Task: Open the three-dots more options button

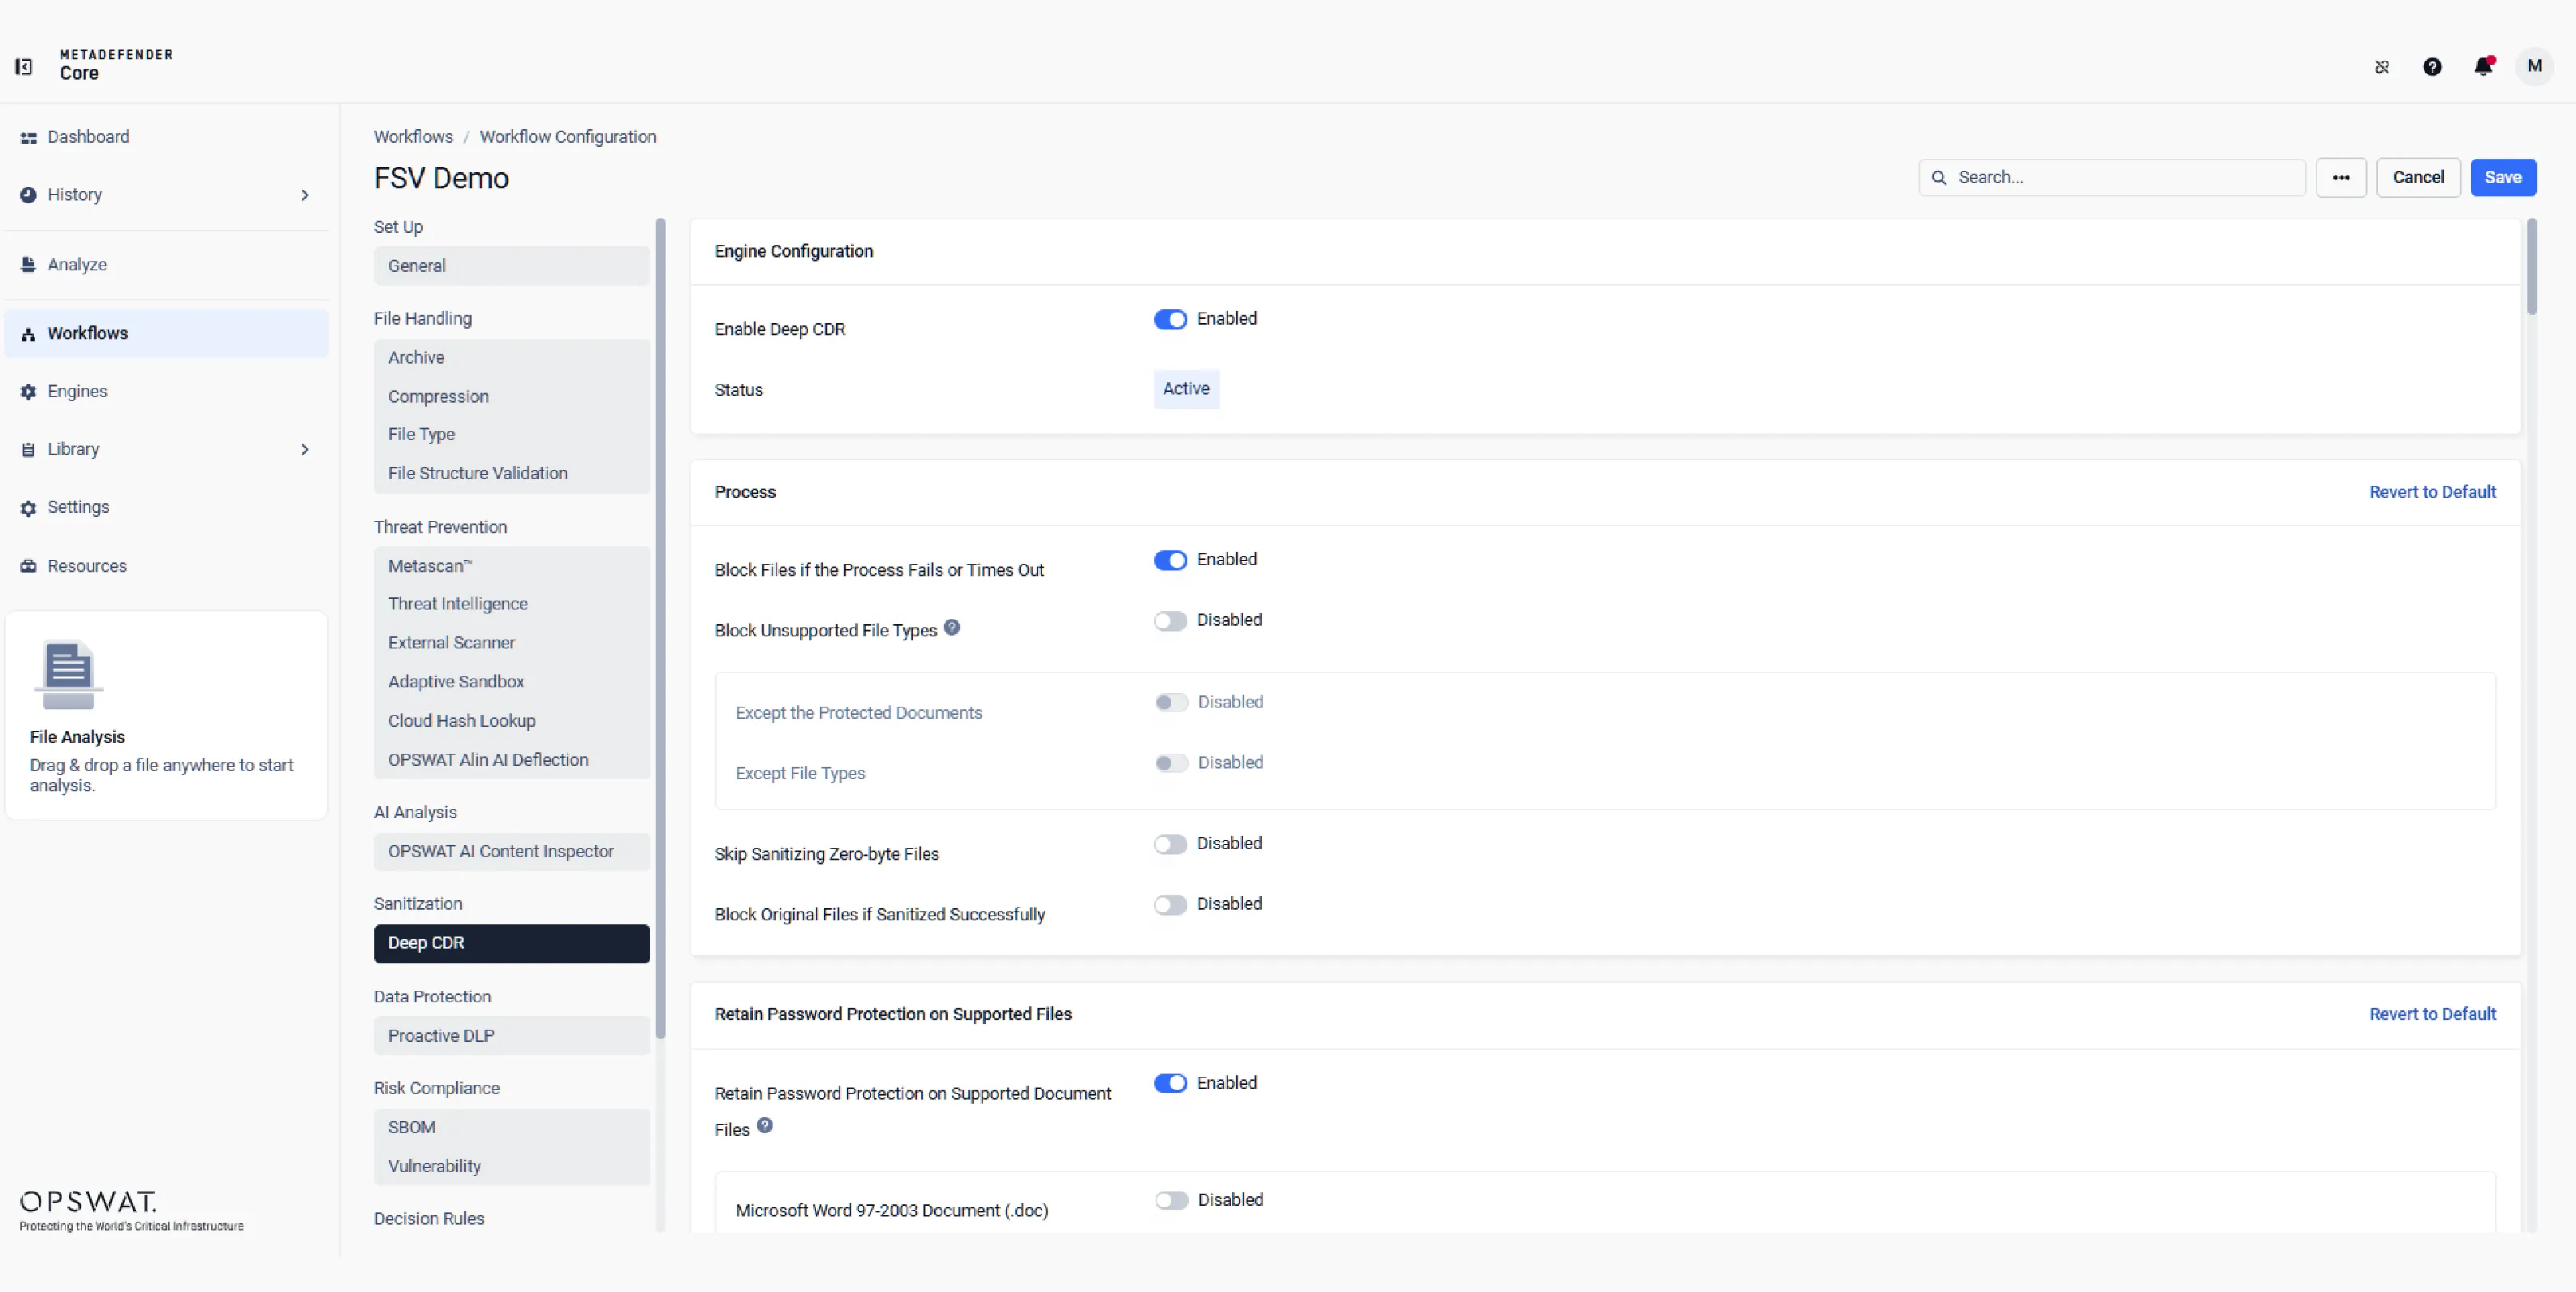Action: pyautogui.click(x=2341, y=178)
